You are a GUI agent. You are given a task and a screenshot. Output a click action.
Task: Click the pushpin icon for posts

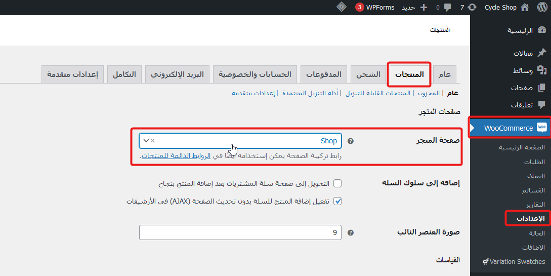click(x=542, y=53)
